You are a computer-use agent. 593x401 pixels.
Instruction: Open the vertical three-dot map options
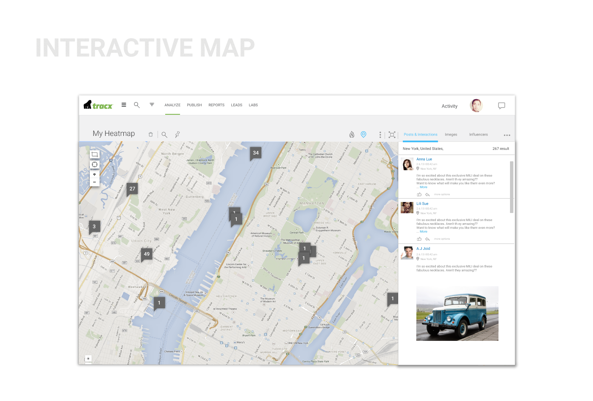[x=380, y=135]
